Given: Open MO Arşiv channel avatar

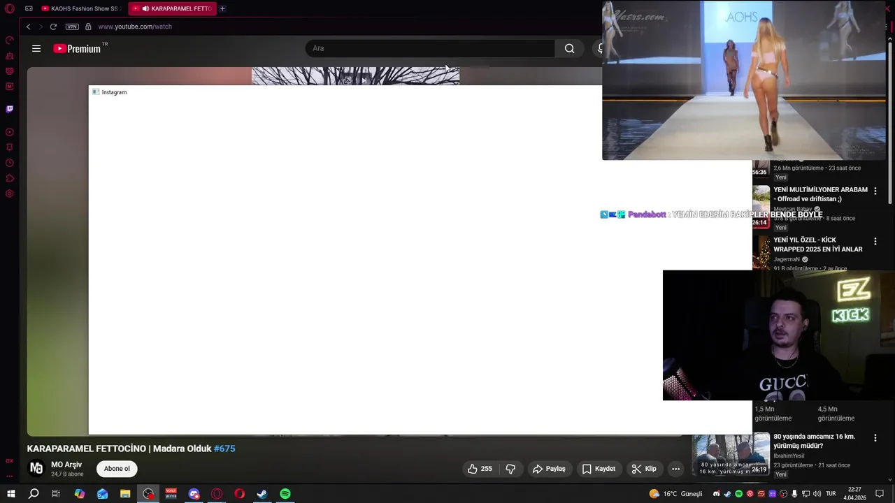Looking at the screenshot, I should (x=36, y=468).
